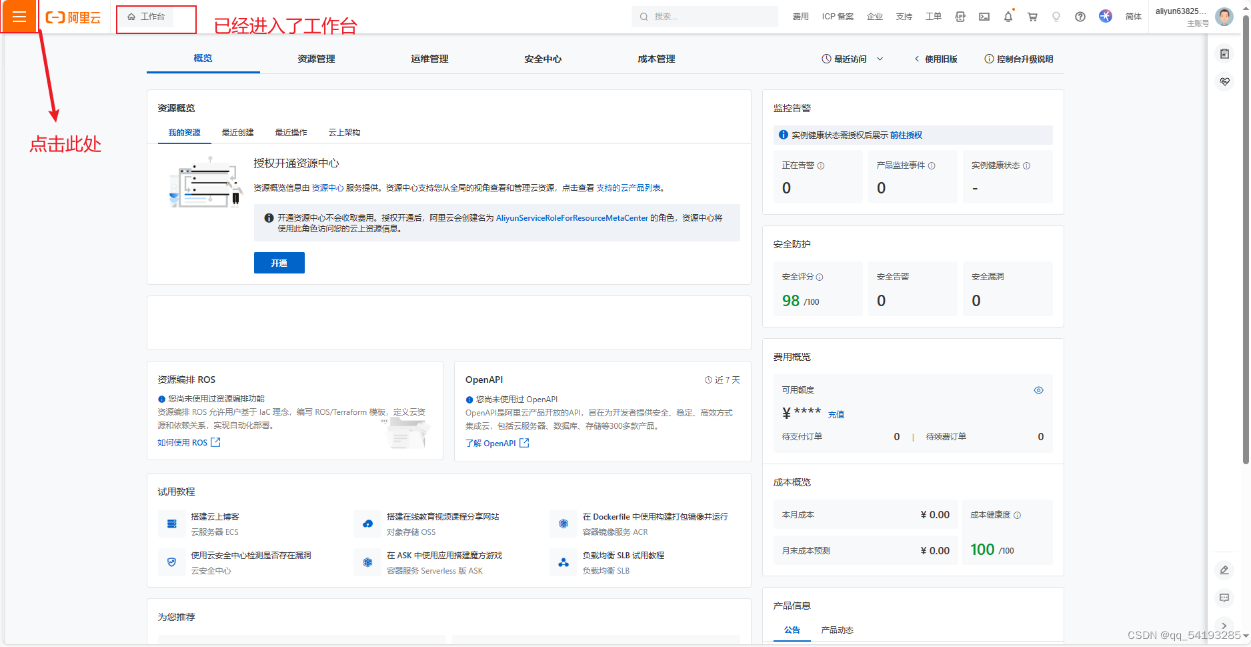Click the 近 7 天 time range
1251x647 pixels.
coord(722,380)
